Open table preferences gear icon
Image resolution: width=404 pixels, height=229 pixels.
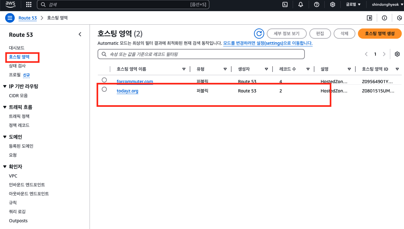(x=397, y=54)
